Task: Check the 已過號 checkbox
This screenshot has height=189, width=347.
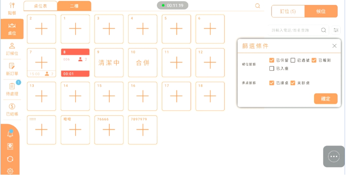Action: [293, 60]
